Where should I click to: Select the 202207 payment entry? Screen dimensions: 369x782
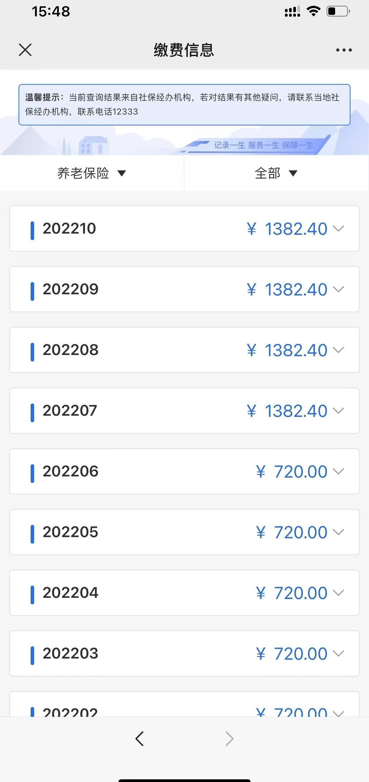tap(184, 410)
